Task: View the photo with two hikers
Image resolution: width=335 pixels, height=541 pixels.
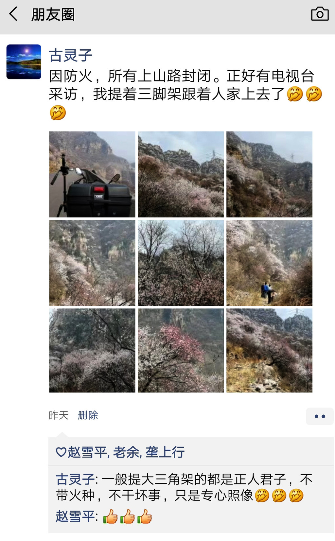Action: [x=269, y=263]
